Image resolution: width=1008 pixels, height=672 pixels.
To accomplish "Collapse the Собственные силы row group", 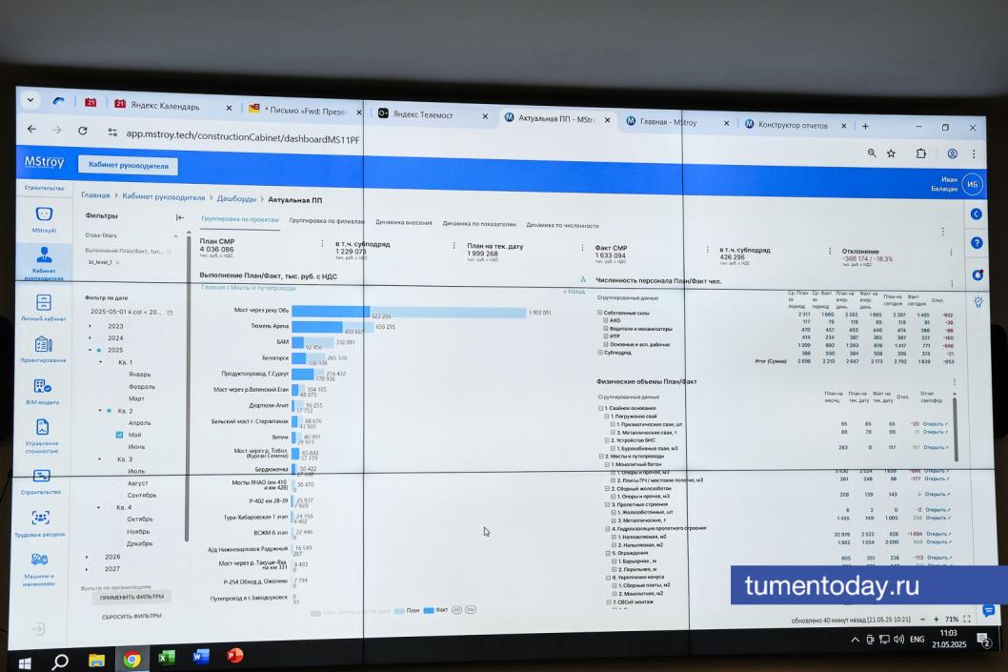I will [x=600, y=313].
